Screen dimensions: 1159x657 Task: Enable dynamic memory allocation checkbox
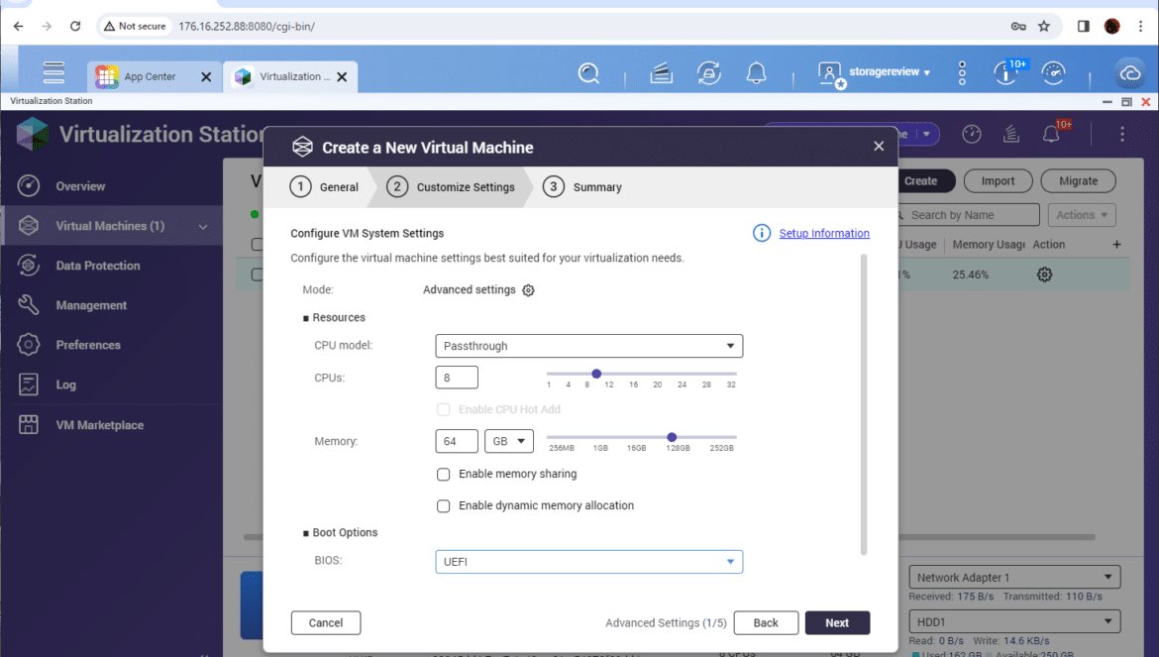(444, 506)
